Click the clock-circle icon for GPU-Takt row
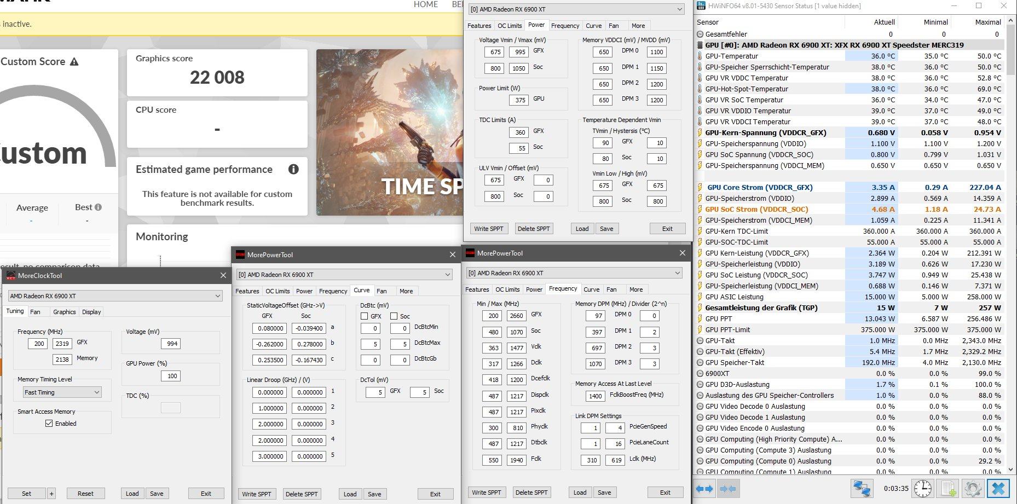This screenshot has width=1017, height=504. coord(700,340)
